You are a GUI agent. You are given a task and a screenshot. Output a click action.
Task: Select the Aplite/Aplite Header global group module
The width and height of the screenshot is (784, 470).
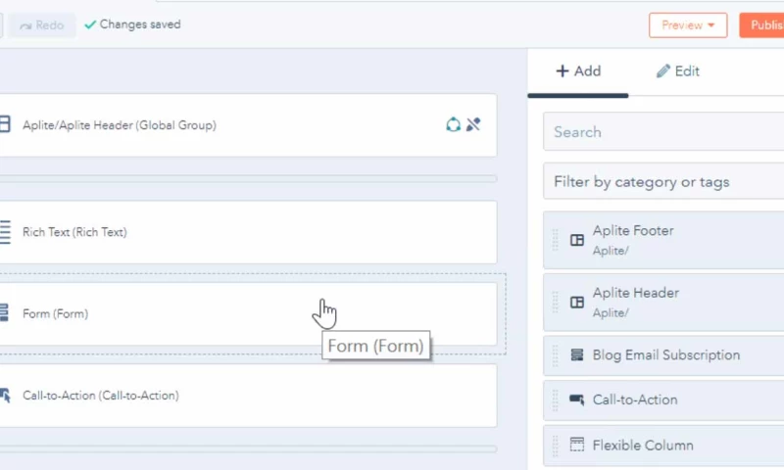tap(248, 125)
